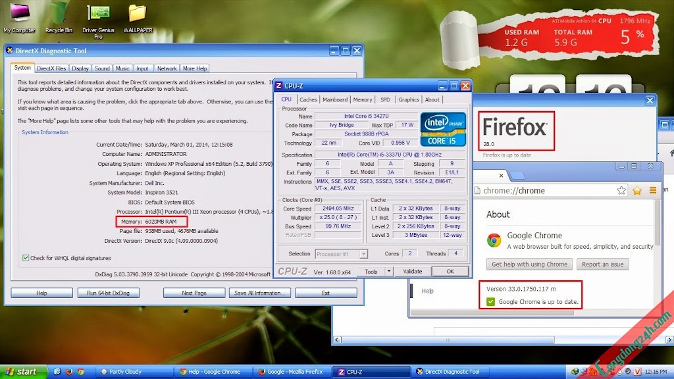Click the page icon in the Chrome address bar
This screenshot has height=379, width=674.
point(478,190)
